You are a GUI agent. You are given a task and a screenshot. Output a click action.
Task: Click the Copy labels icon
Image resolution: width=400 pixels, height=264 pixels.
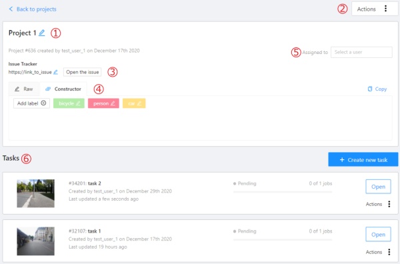point(369,89)
